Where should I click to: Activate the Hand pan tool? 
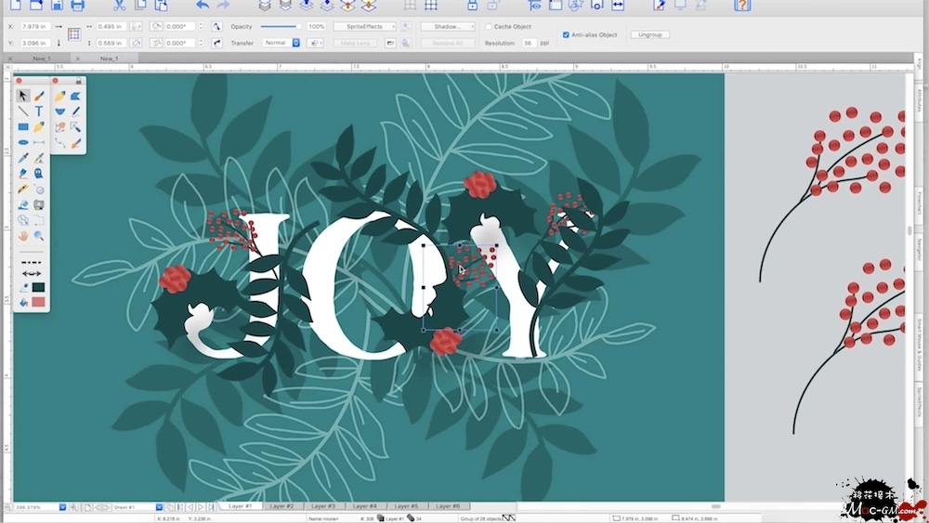[23, 236]
